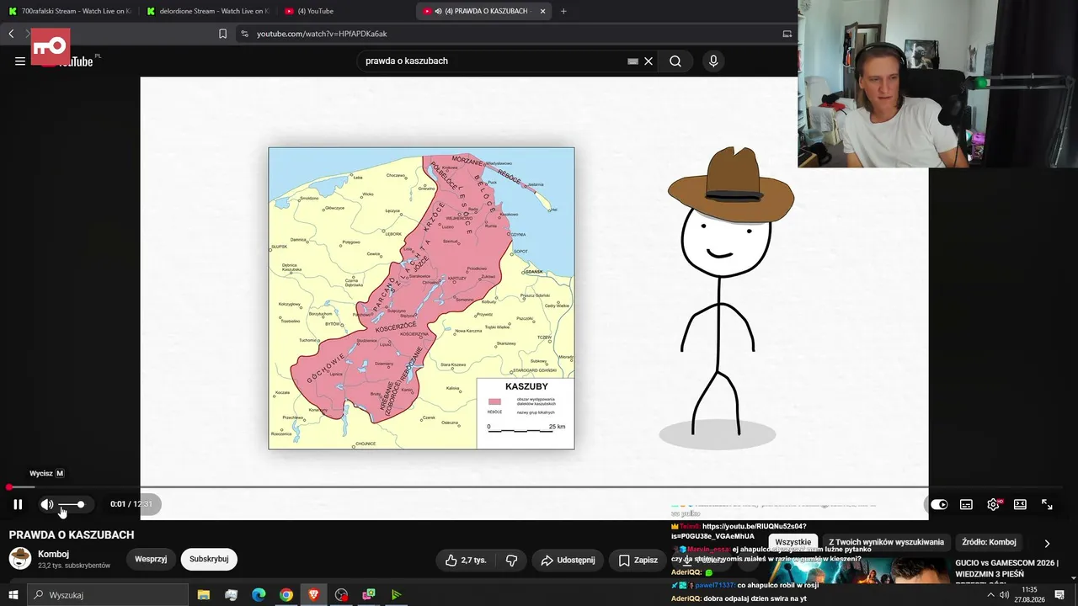The width and height of the screenshot is (1078, 606).
Task: Start voice search with the microphone
Action: pyautogui.click(x=713, y=61)
